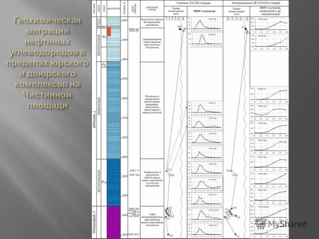Click the depth label "3200"
Viewport: 319px width, 239px height.
tap(124, 137)
